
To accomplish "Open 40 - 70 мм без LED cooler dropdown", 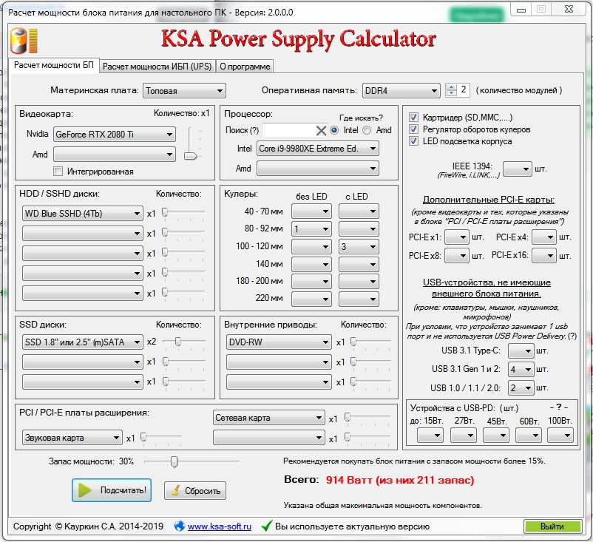I will point(311,211).
